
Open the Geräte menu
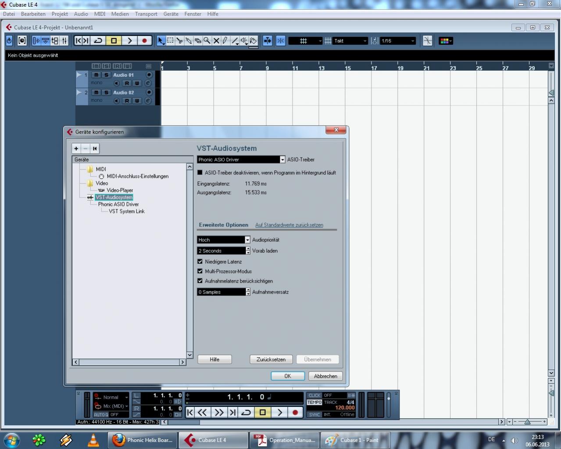pos(171,14)
